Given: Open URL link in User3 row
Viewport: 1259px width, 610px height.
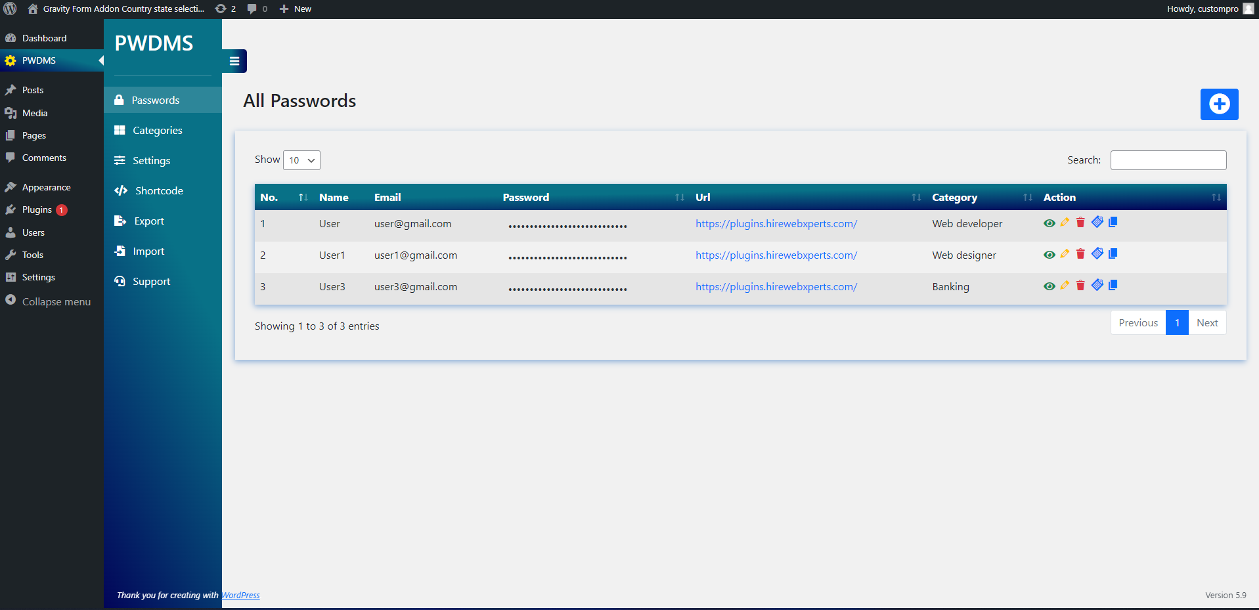Looking at the screenshot, I should coord(776,286).
